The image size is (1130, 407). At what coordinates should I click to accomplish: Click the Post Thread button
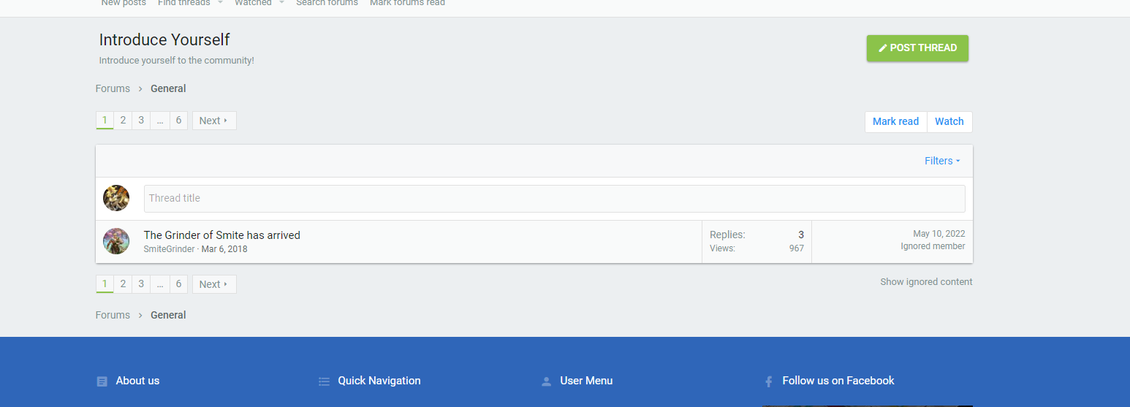917,48
